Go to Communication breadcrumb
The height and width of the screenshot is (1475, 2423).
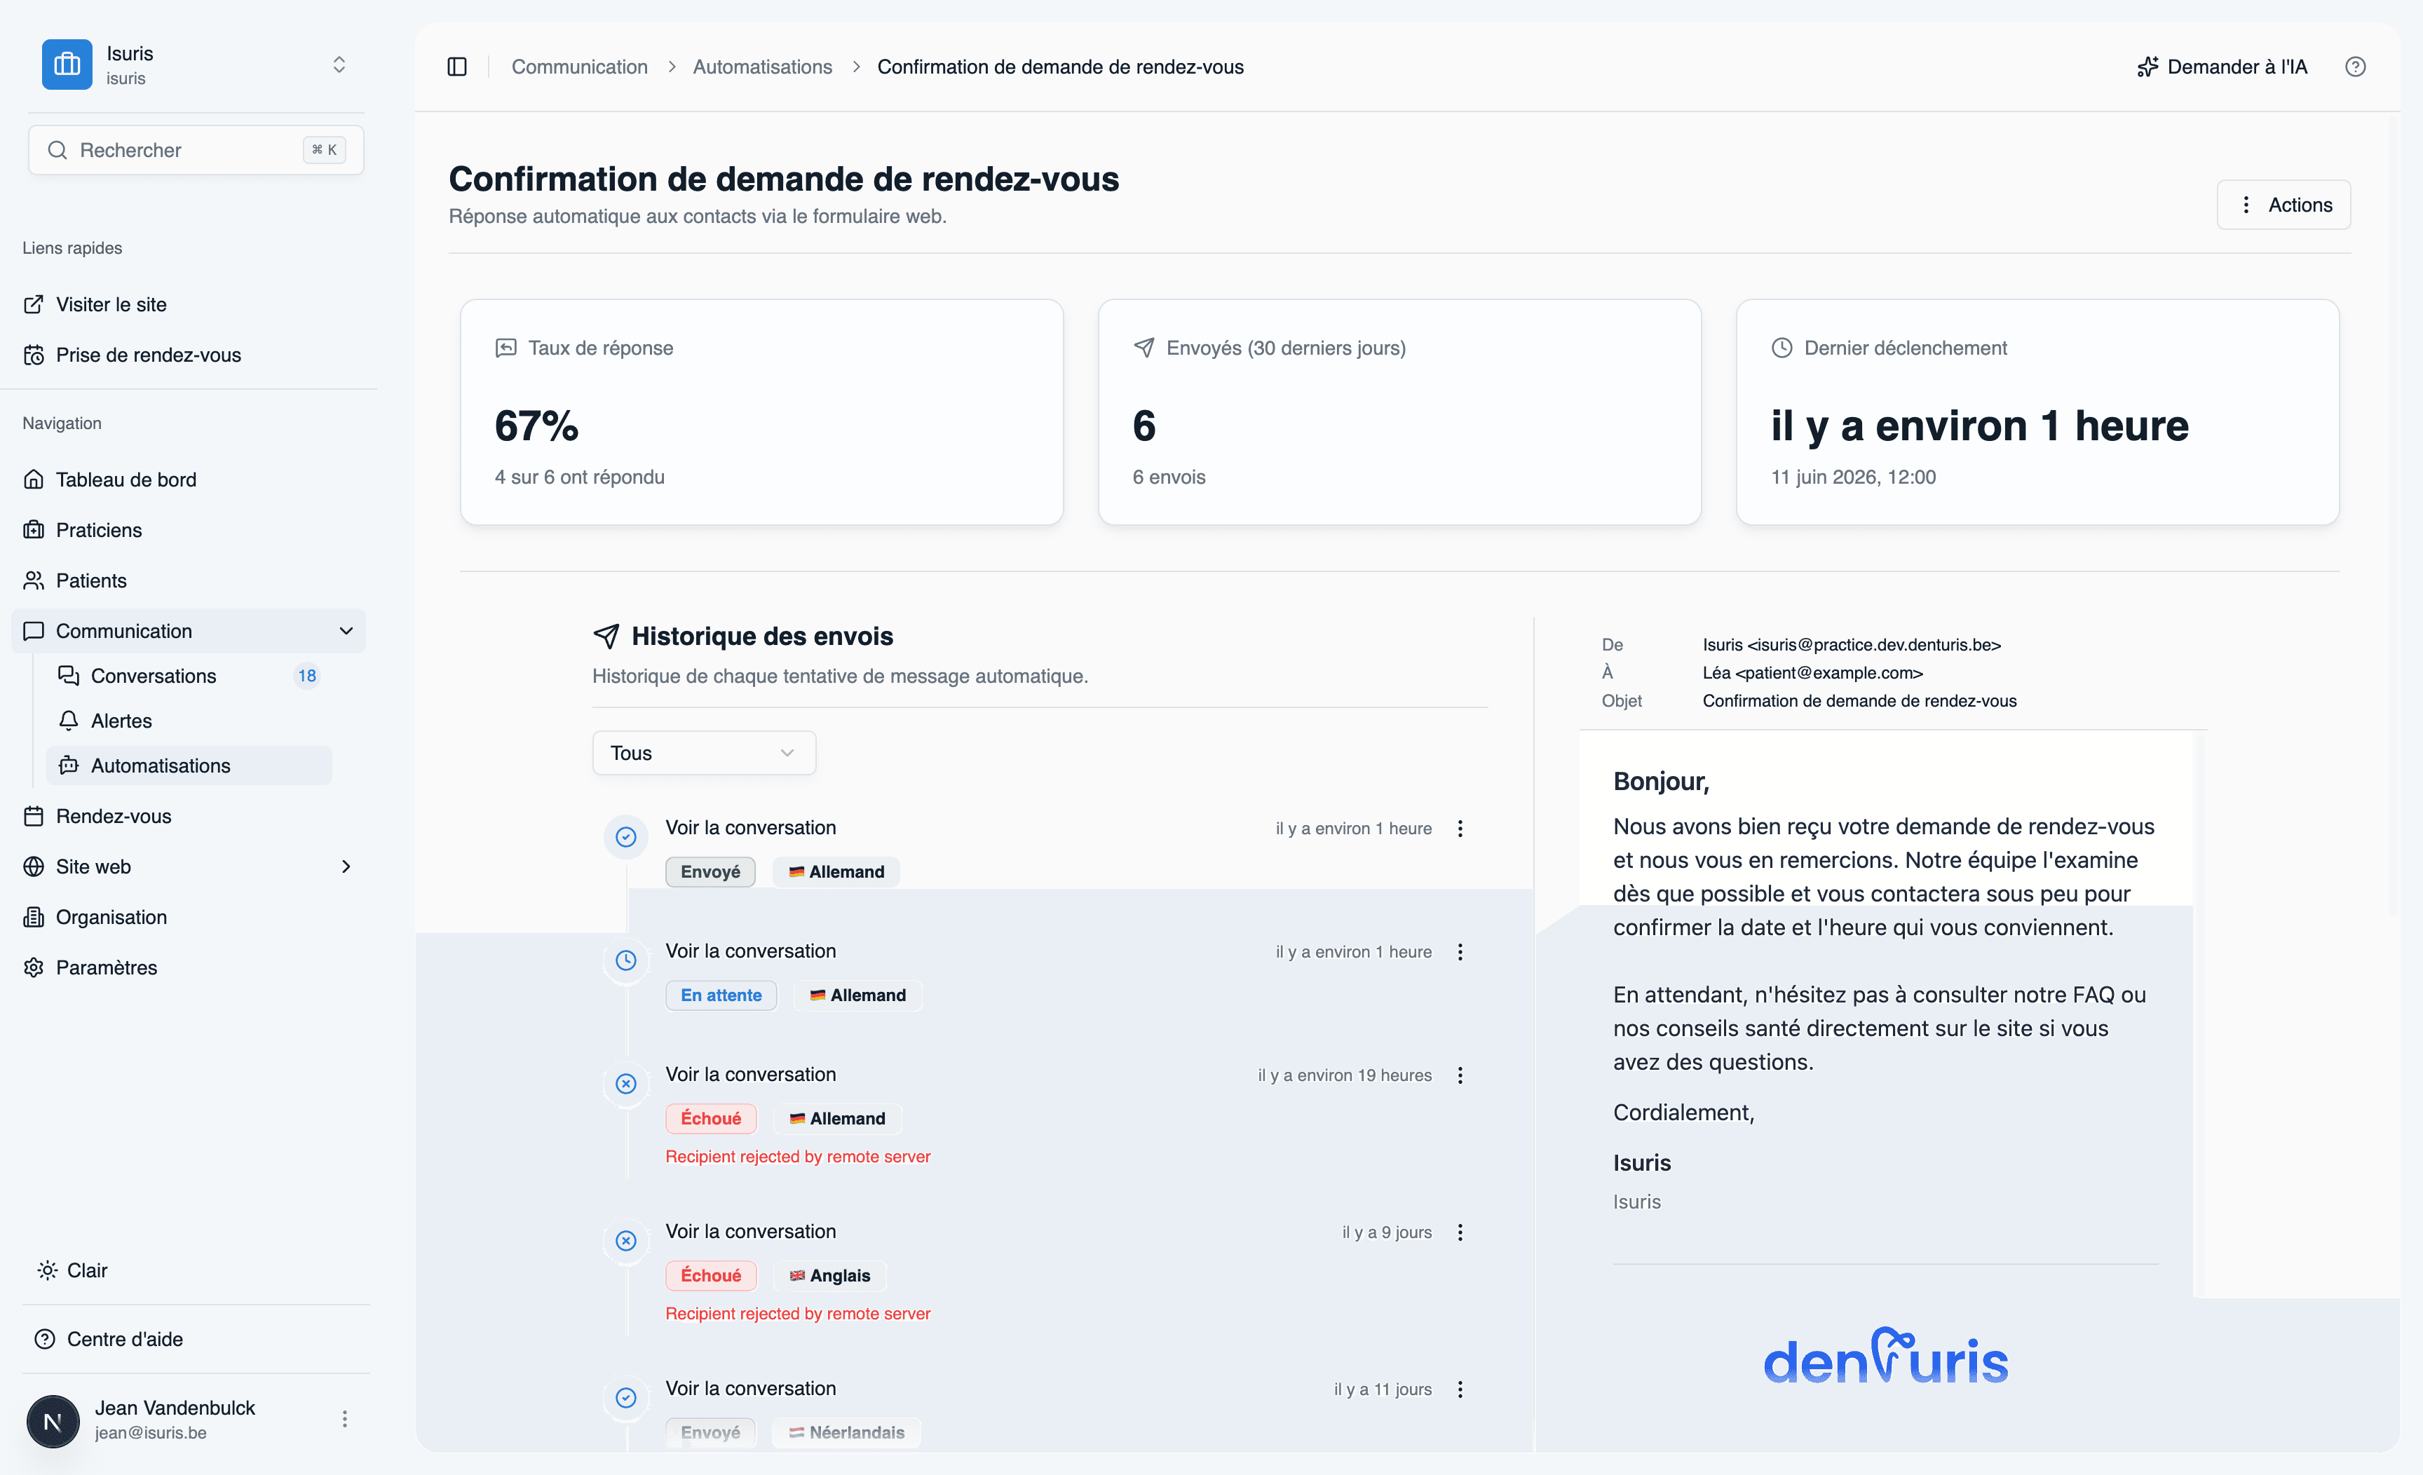coord(579,67)
